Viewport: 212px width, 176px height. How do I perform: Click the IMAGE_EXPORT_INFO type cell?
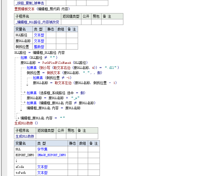pos(52,155)
